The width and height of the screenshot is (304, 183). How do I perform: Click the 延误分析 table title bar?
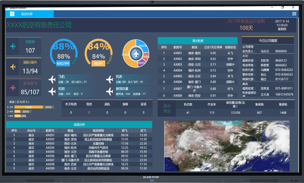tap(79, 124)
